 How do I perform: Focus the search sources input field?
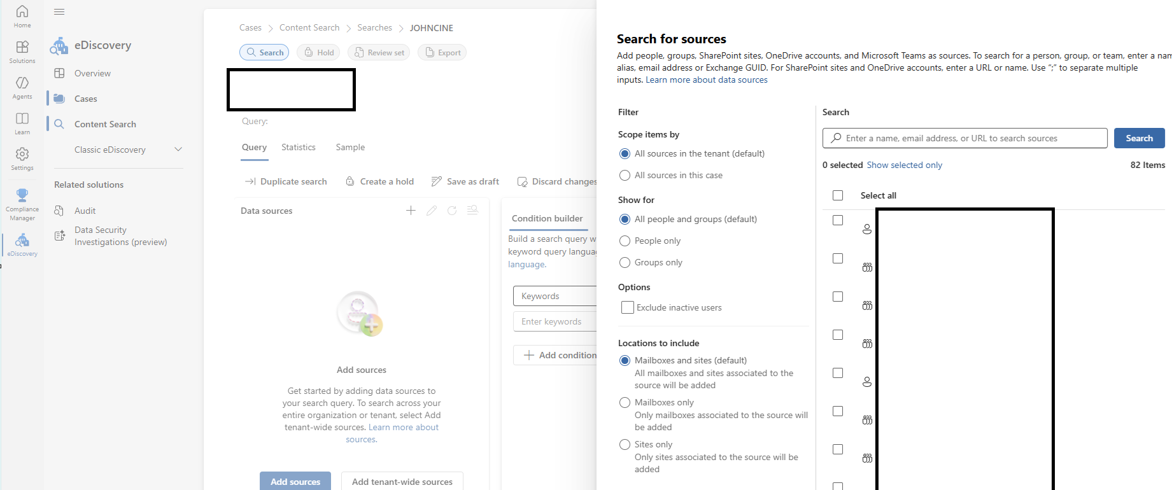point(964,138)
